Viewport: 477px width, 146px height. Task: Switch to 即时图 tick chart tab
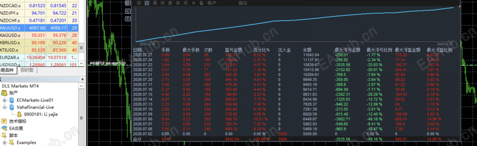(x=27, y=70)
